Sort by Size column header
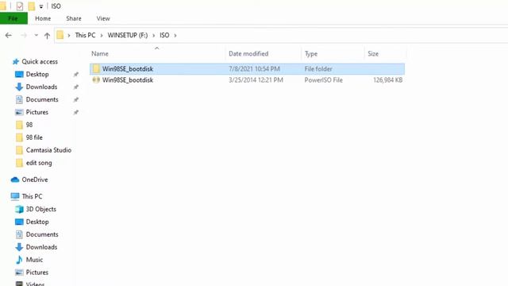 tap(373, 53)
